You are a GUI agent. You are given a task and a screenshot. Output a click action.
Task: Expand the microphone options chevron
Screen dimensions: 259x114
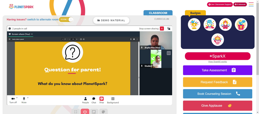click(28, 98)
